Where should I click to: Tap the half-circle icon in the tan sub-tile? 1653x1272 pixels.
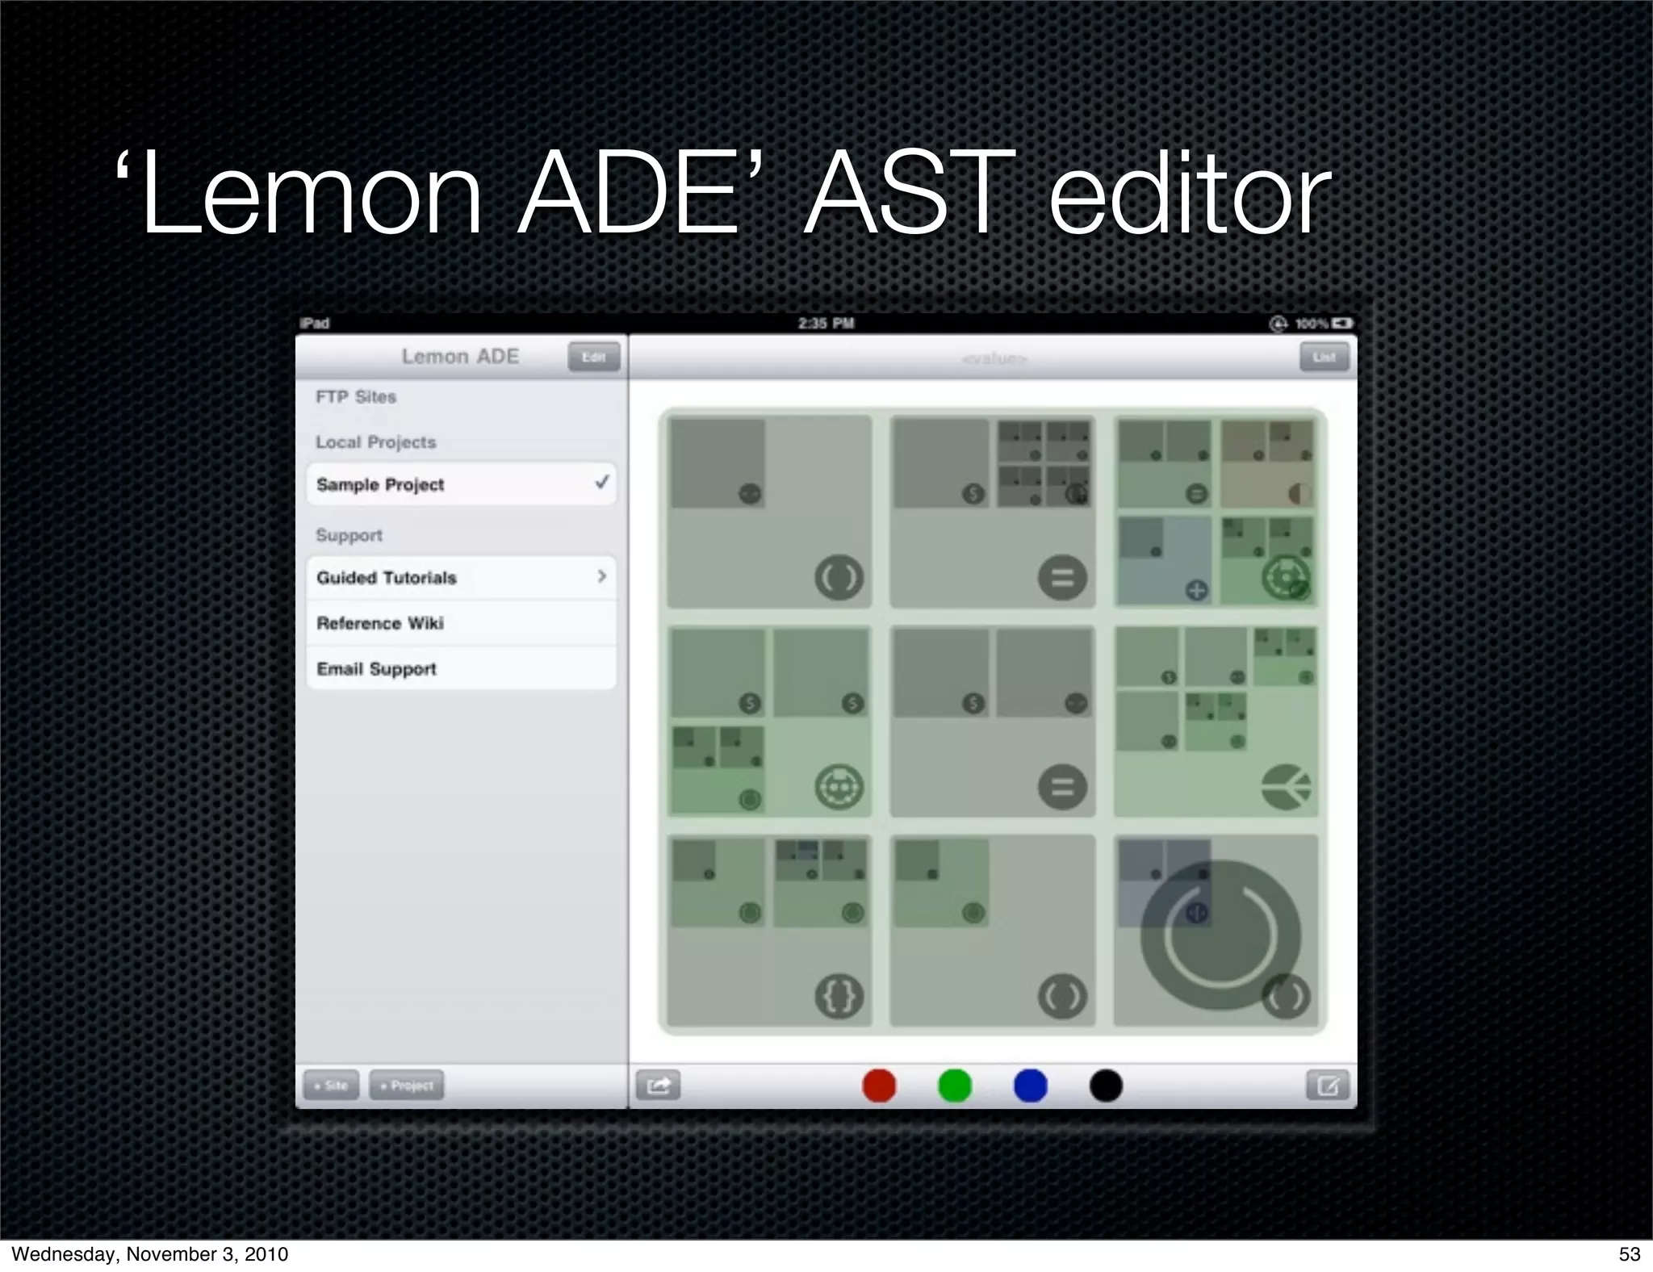click(1299, 493)
